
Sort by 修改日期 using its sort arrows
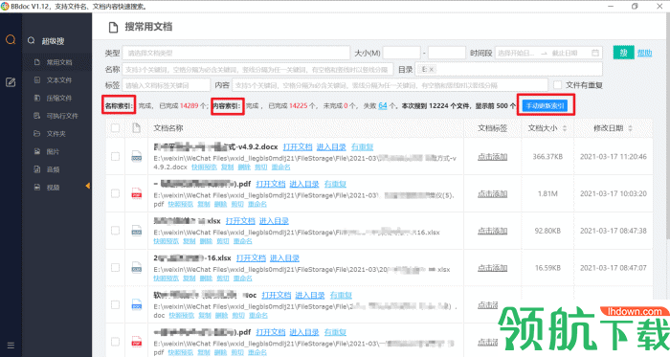[630, 128]
